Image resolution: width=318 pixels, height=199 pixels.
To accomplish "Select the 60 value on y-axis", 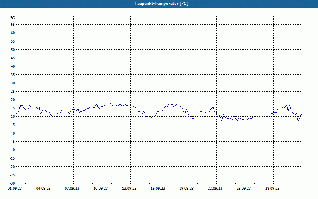I will (13, 33).
